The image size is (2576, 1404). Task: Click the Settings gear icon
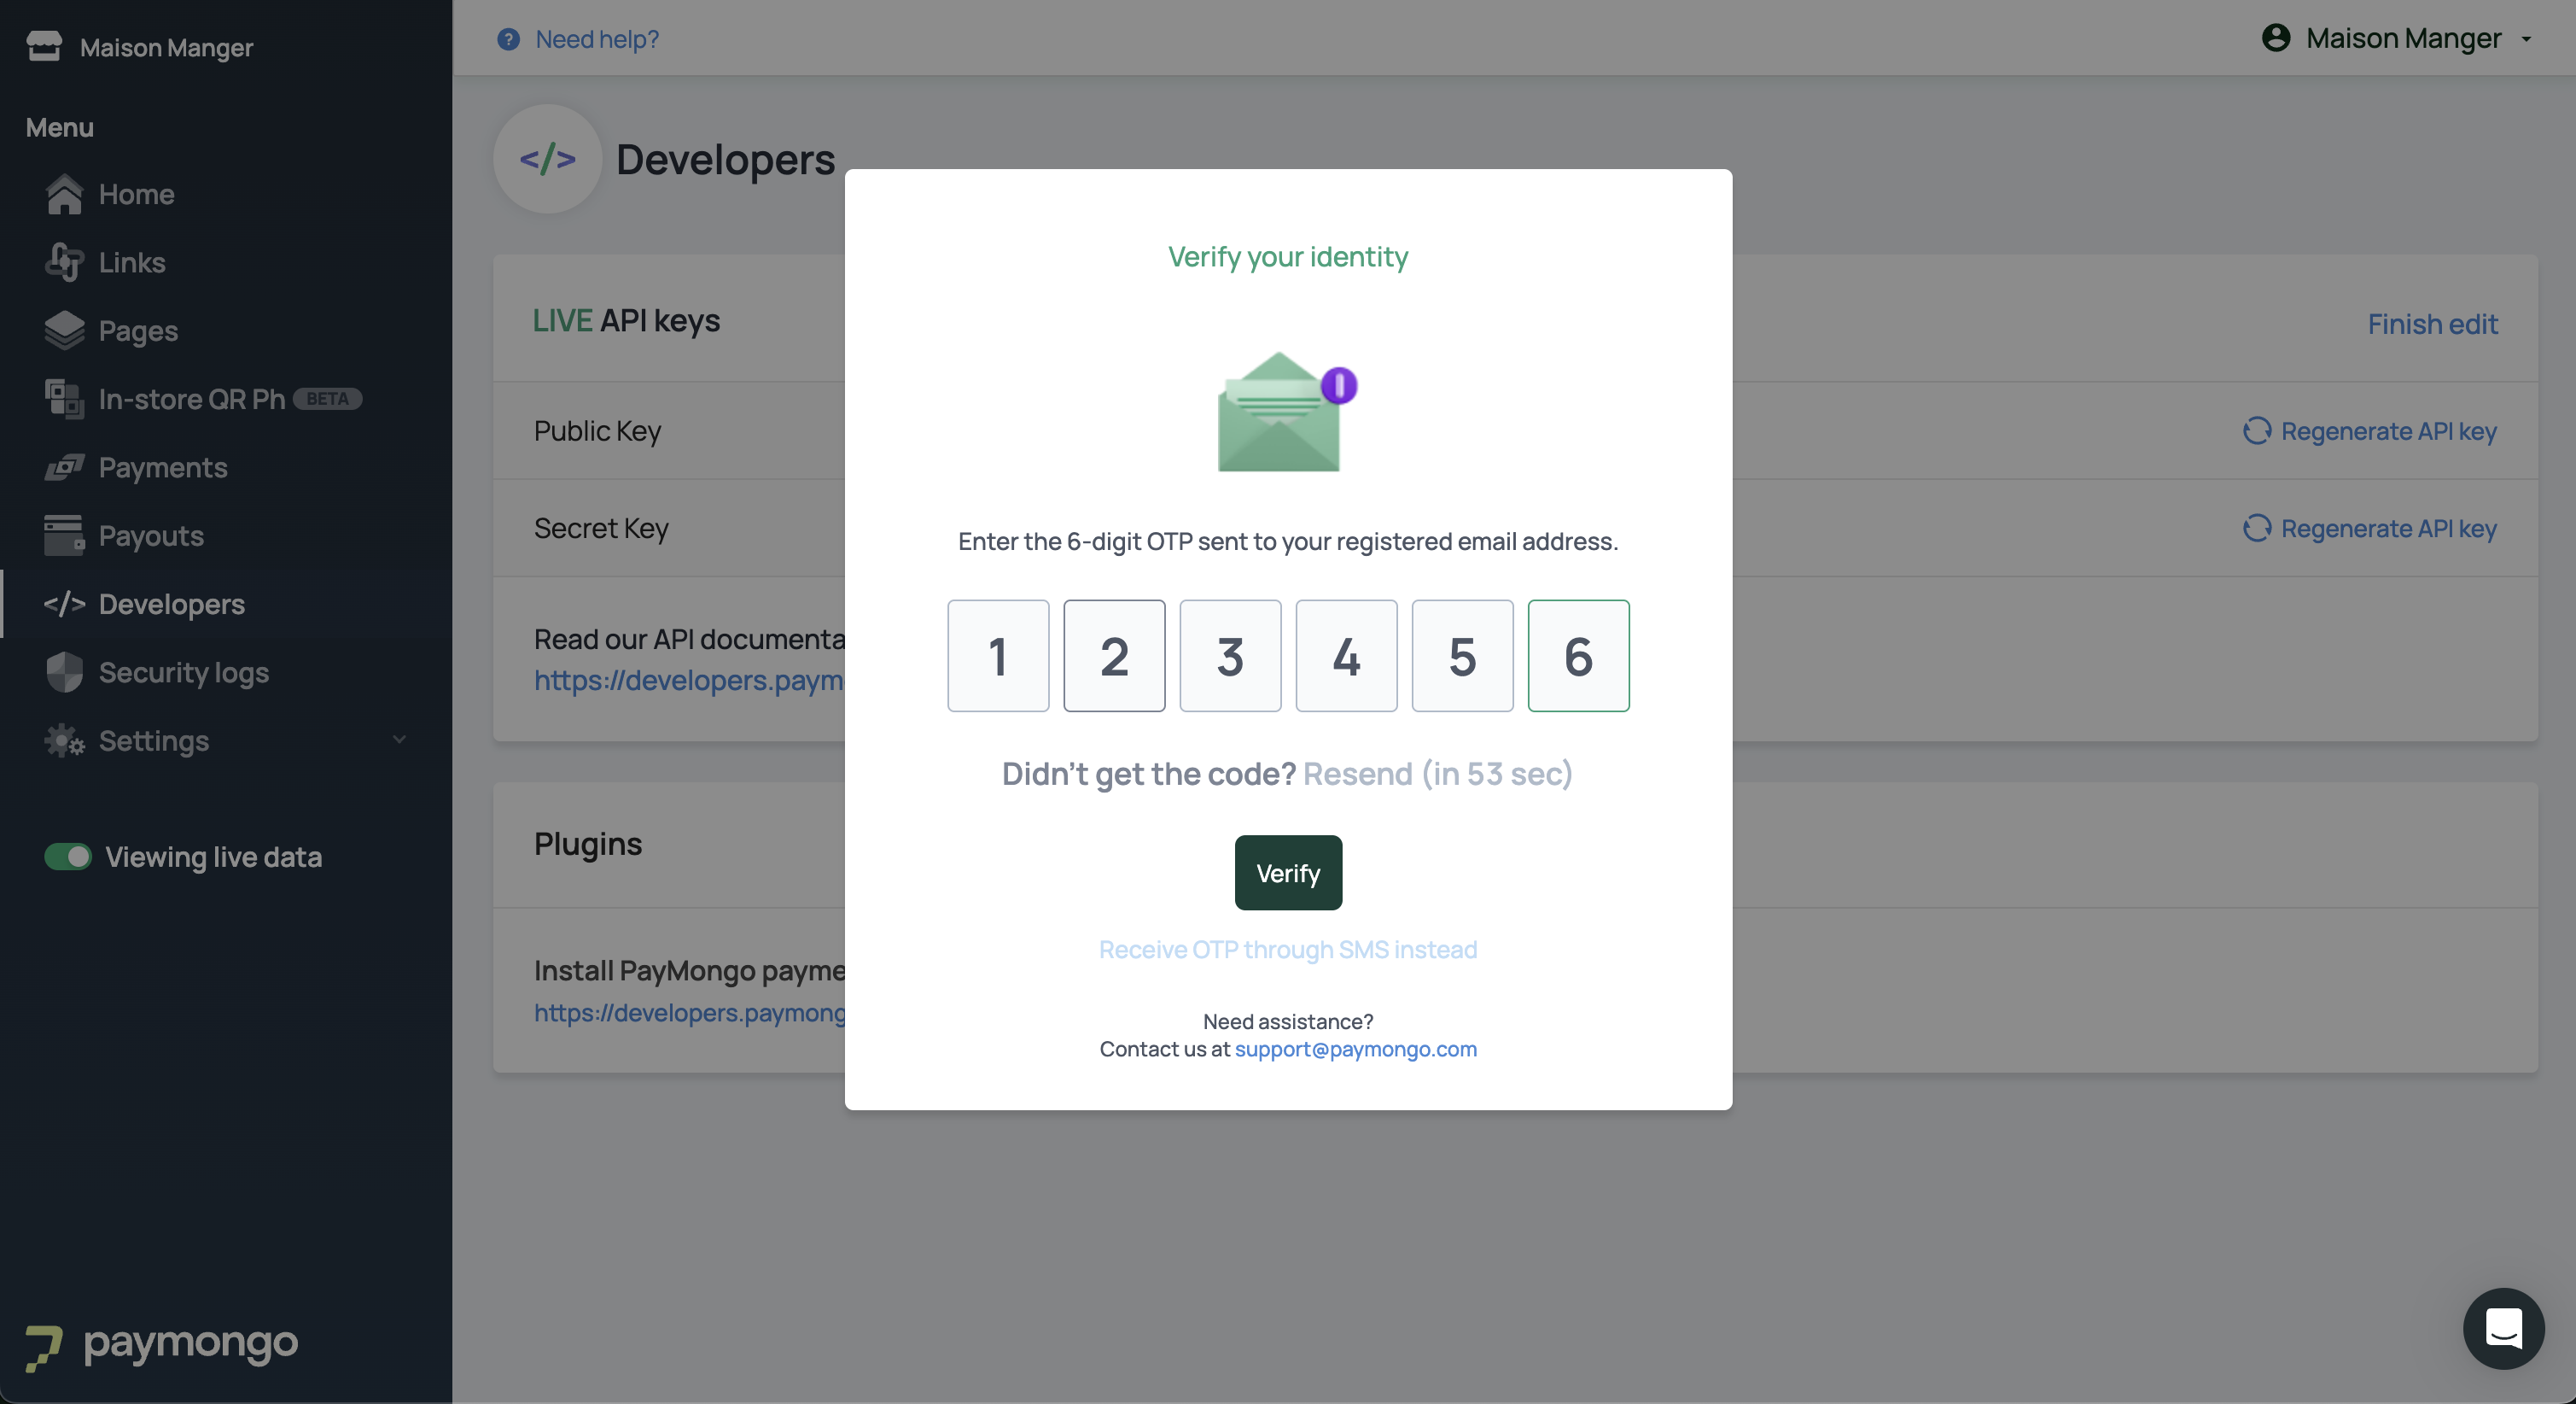point(64,740)
